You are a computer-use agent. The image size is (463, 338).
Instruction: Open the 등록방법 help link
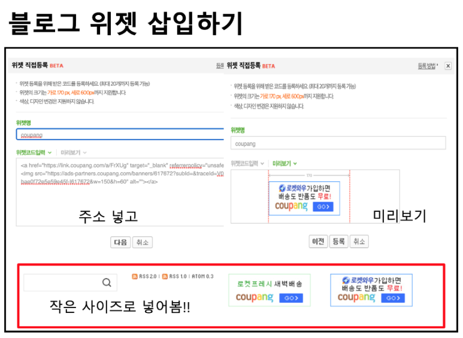tap(426, 66)
